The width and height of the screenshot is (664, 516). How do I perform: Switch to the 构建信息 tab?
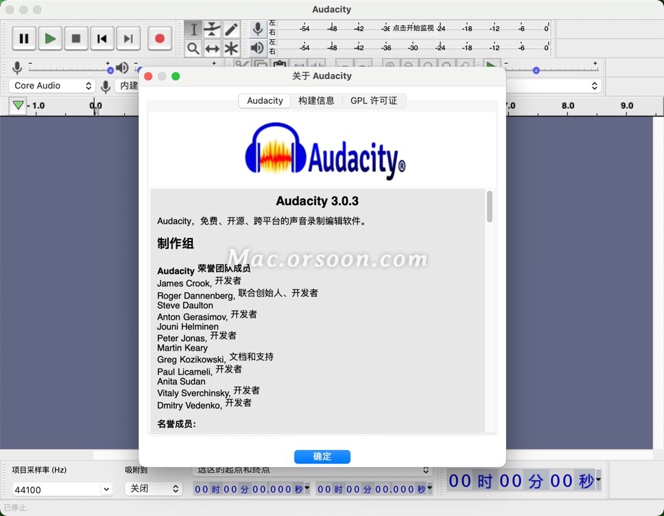[317, 100]
